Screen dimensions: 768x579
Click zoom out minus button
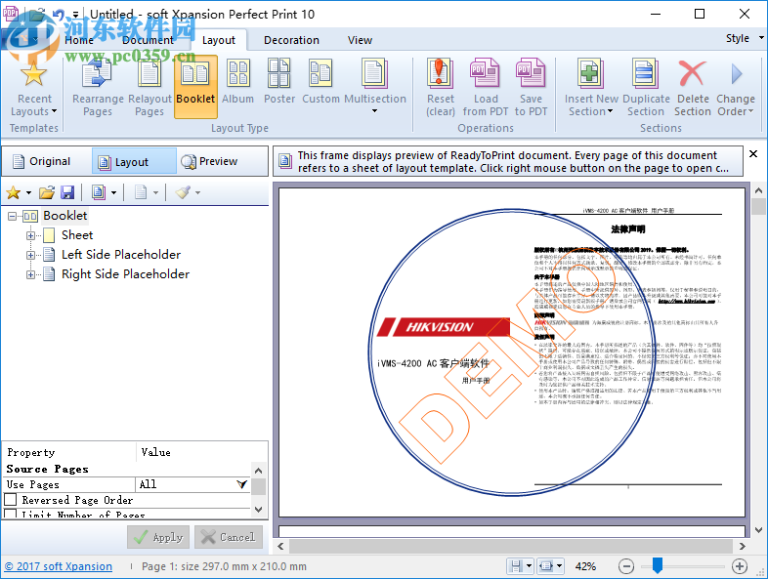[x=626, y=566]
